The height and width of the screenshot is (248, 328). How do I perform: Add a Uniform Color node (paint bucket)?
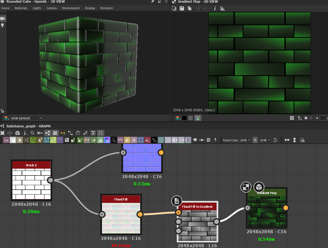click(x=147, y=140)
